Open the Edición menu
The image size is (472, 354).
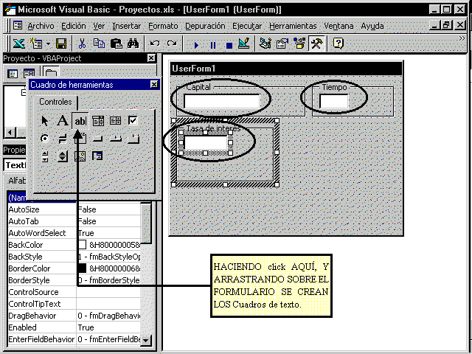click(74, 27)
